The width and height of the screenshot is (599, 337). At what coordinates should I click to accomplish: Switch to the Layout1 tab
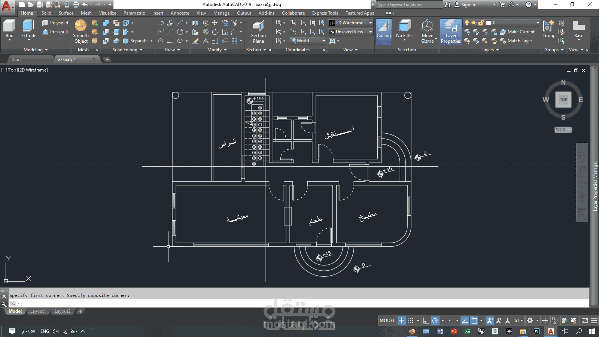(x=38, y=311)
